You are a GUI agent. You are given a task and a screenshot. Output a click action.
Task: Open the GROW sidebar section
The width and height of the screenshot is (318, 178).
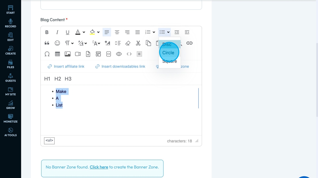coord(11,105)
